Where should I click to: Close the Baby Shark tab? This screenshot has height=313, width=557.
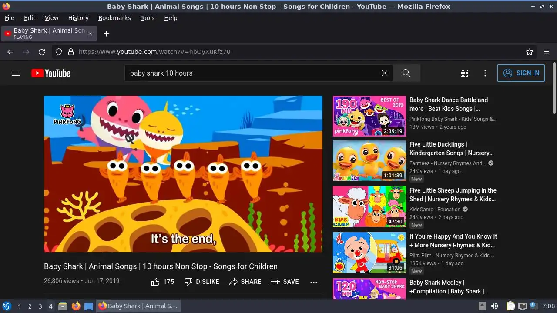coord(90,33)
